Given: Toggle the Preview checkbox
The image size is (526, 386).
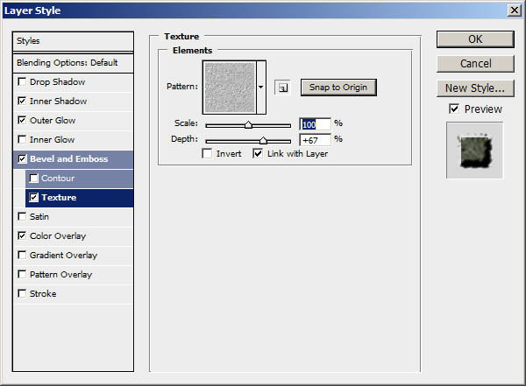Looking at the screenshot, I should pos(454,109).
